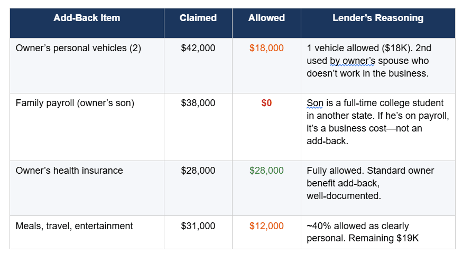The width and height of the screenshot is (463, 254).
Task: Click the orange $12,000 allowed amount
Action: coord(266,226)
